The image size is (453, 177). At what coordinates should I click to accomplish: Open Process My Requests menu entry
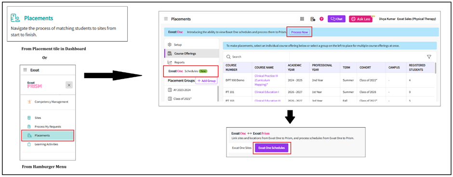(x=48, y=127)
